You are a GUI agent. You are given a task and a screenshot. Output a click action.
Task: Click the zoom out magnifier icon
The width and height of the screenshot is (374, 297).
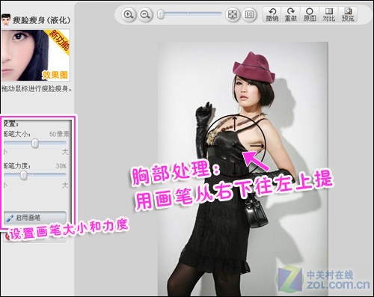145,14
